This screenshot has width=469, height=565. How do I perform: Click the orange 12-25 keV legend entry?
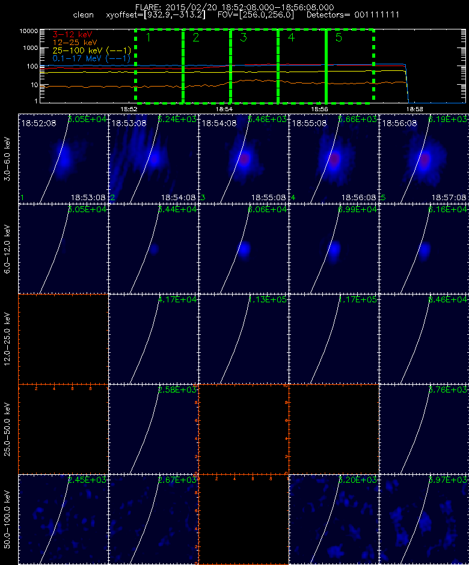point(75,43)
